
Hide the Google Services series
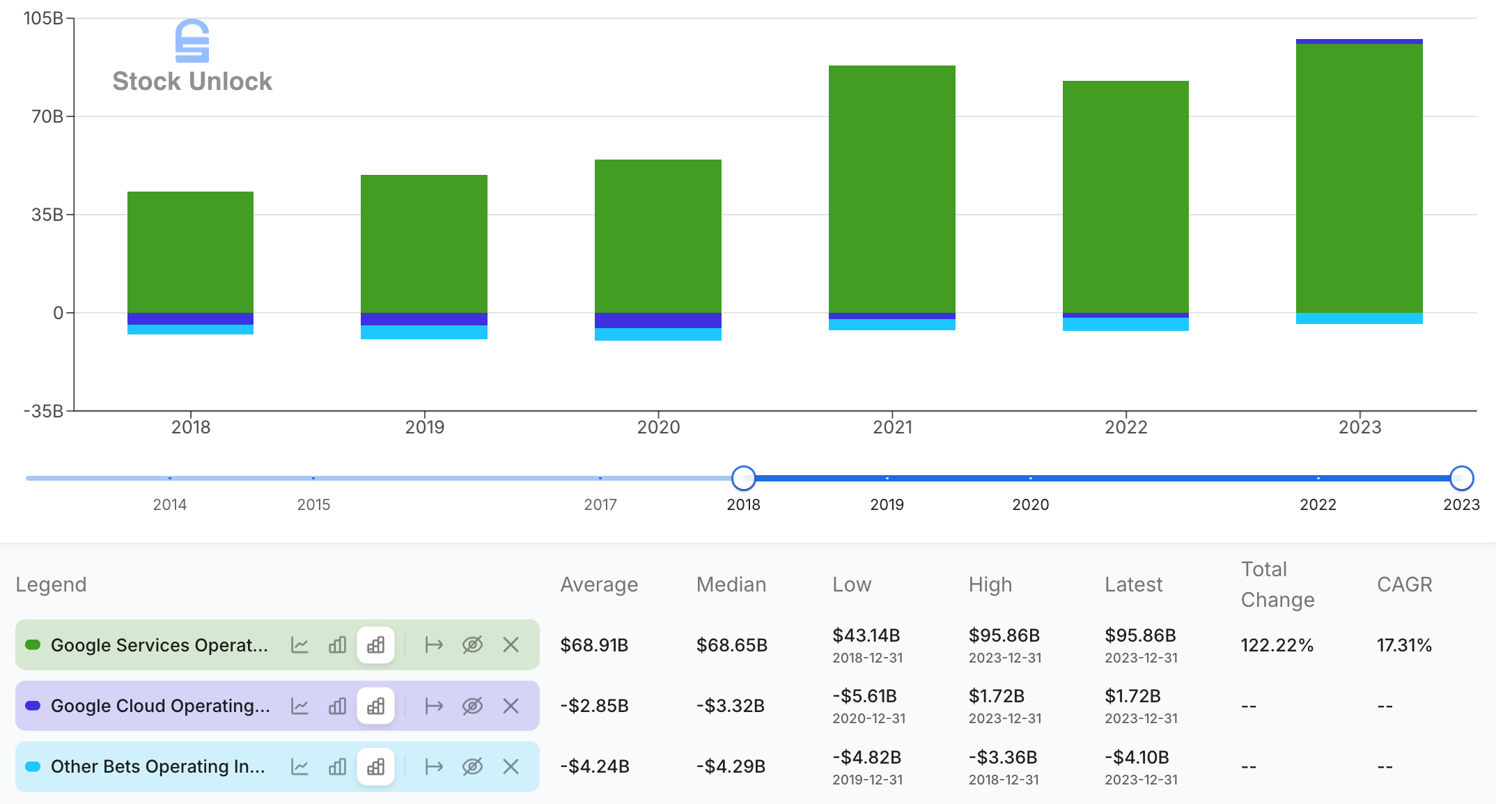(x=473, y=644)
